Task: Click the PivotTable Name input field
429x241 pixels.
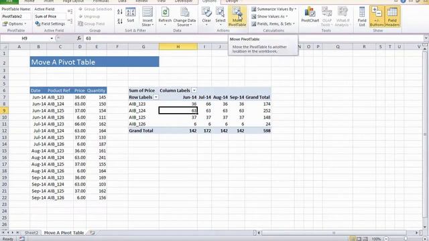Action: click(16, 16)
